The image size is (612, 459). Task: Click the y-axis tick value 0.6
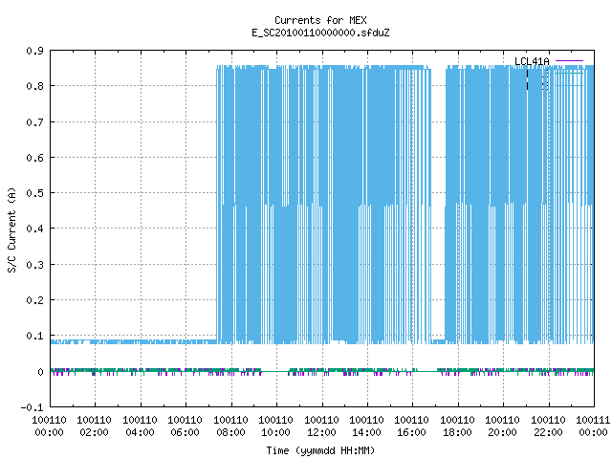pyautogui.click(x=34, y=158)
